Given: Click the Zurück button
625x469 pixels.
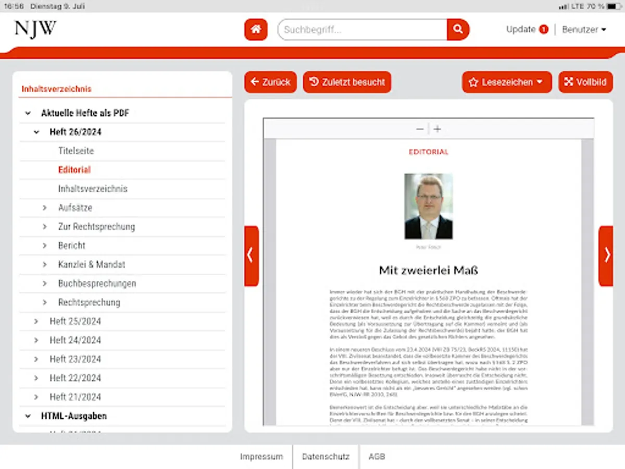Looking at the screenshot, I should tap(270, 82).
